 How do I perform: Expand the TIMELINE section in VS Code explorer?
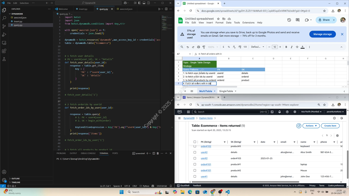pos(16,182)
